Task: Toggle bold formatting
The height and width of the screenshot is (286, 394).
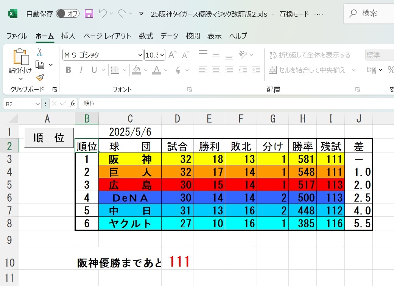Action: (x=69, y=70)
